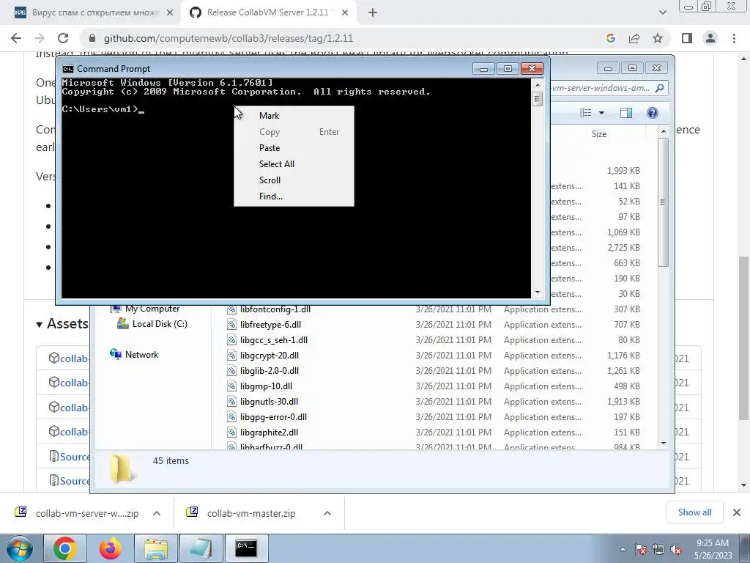Open File Explorer taskbar icon
Viewport: 750px width, 563px height.
[156, 548]
